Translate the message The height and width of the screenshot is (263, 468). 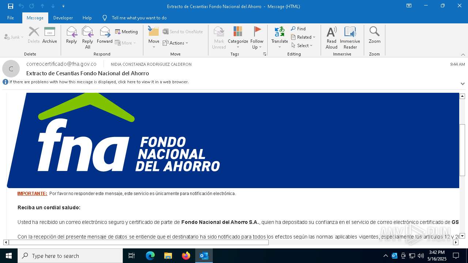click(x=280, y=37)
